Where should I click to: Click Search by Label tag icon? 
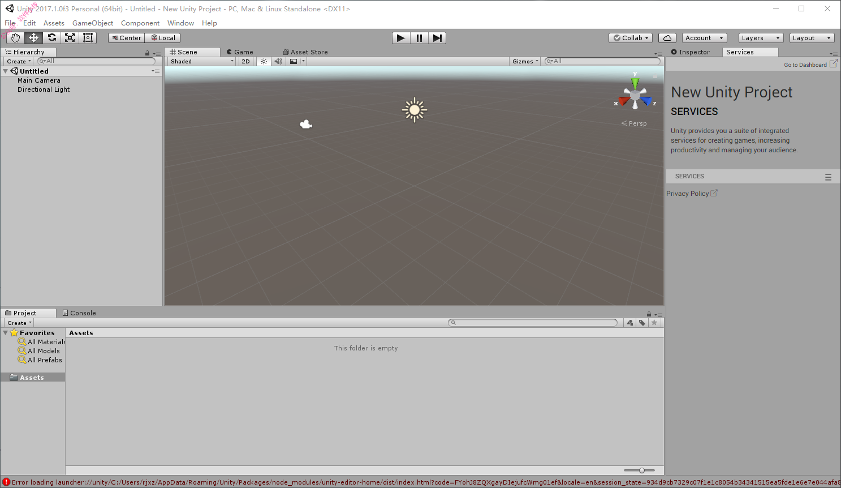tap(642, 323)
